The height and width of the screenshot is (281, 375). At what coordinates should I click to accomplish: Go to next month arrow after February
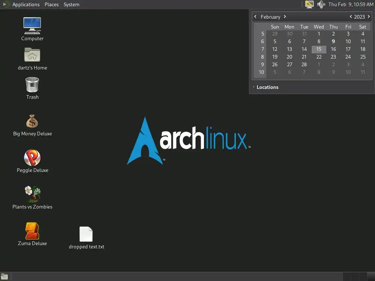coord(285,16)
